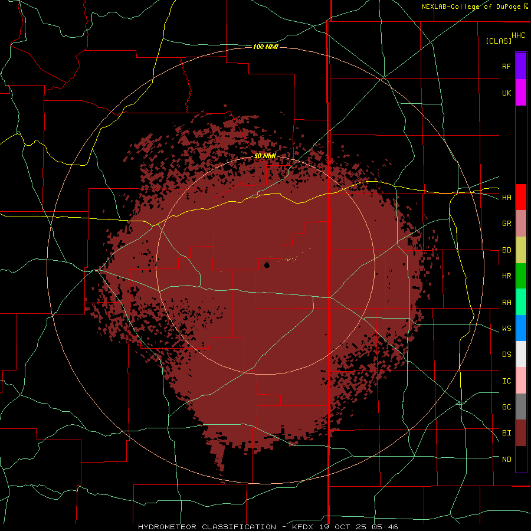The width and height of the screenshot is (531, 531).
Task: Click the 50 NMI range ring label
Action: [x=265, y=156]
